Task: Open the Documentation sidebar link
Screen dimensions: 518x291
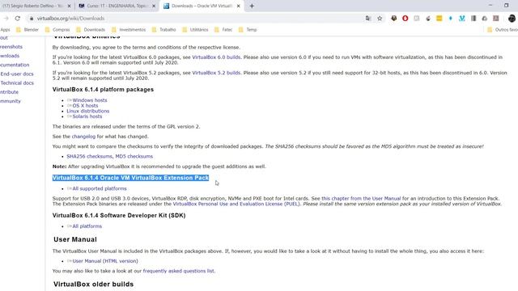Action: point(15,65)
